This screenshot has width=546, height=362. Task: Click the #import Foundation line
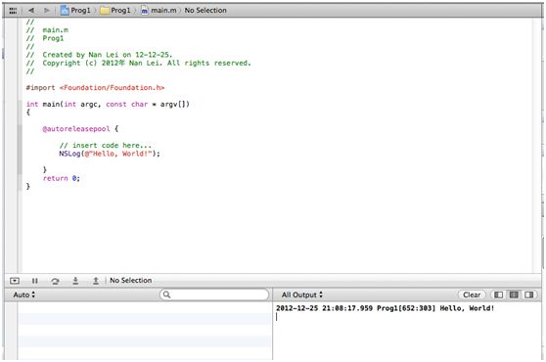[95, 88]
